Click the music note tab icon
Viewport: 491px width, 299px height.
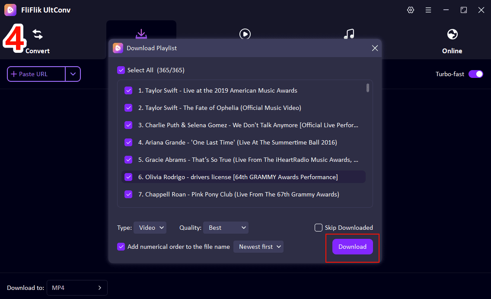(x=349, y=34)
